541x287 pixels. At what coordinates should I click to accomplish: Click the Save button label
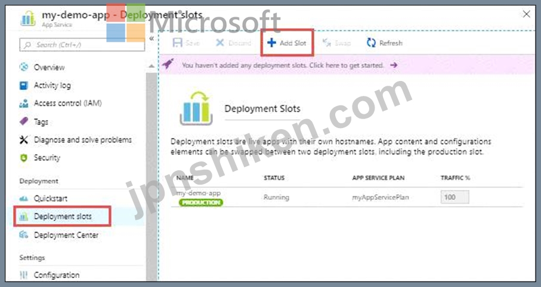click(x=193, y=43)
